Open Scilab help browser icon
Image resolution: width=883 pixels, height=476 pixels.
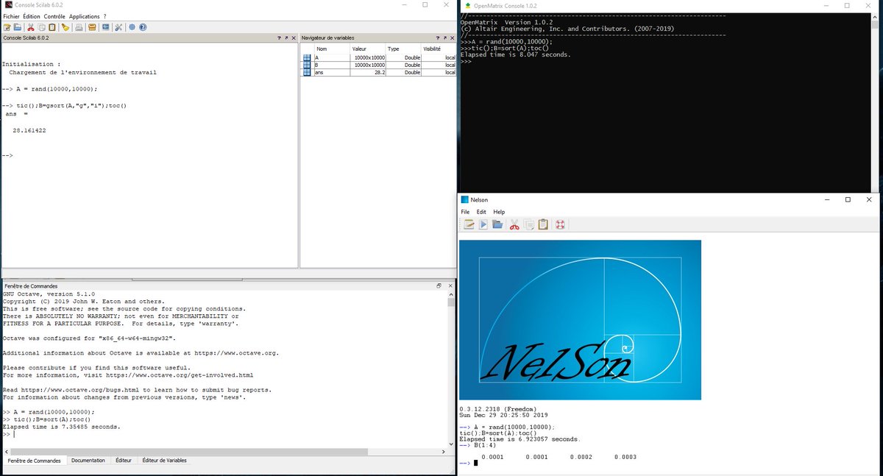143,27
